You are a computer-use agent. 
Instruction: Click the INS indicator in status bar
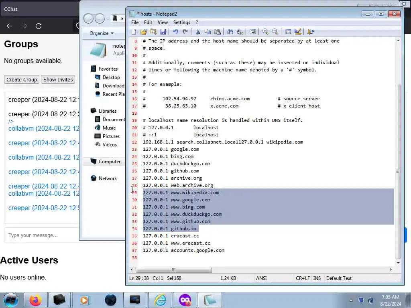[317, 278]
